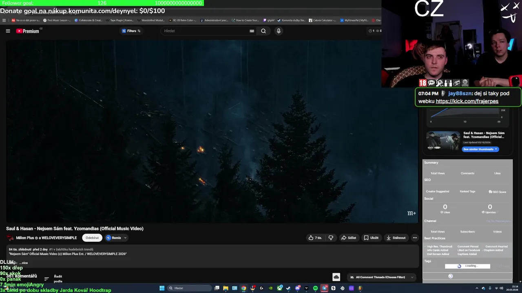Save video to playlist with Uložit
This screenshot has height=293, width=522.
371,238
